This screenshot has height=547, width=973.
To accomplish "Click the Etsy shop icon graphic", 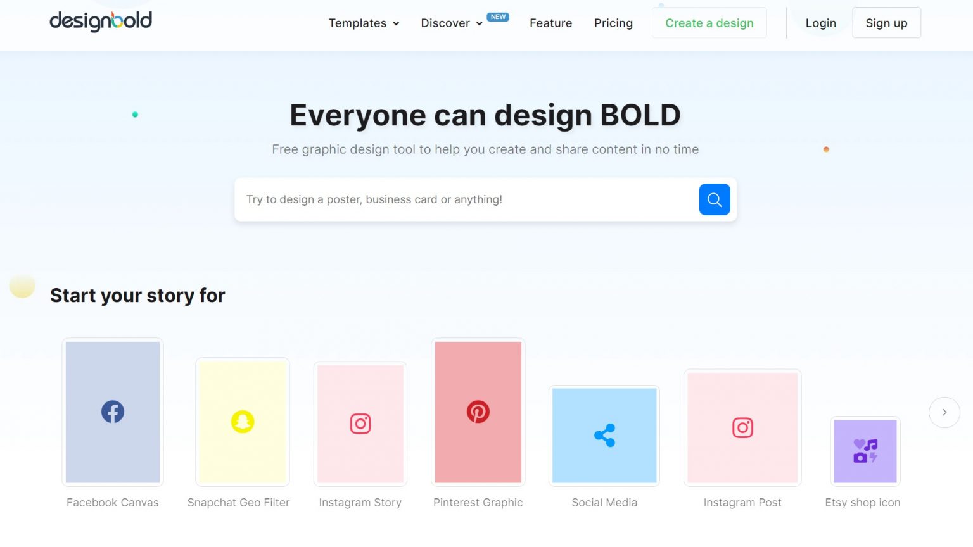I will (x=865, y=451).
